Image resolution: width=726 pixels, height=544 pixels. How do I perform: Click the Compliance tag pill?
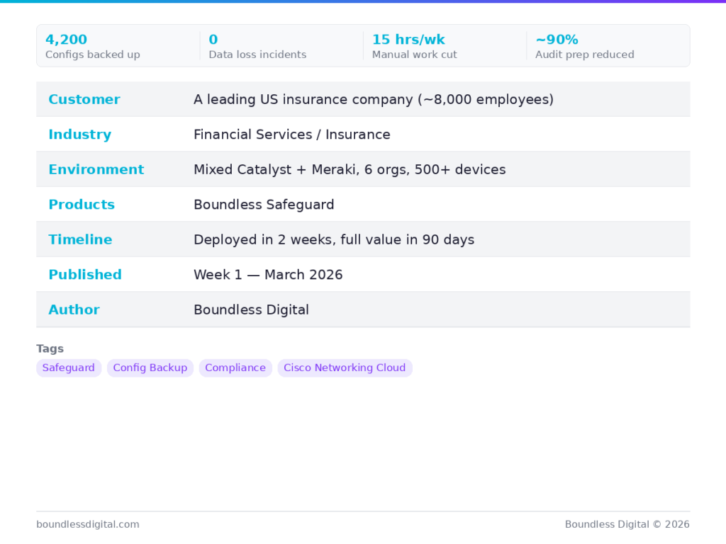click(235, 368)
